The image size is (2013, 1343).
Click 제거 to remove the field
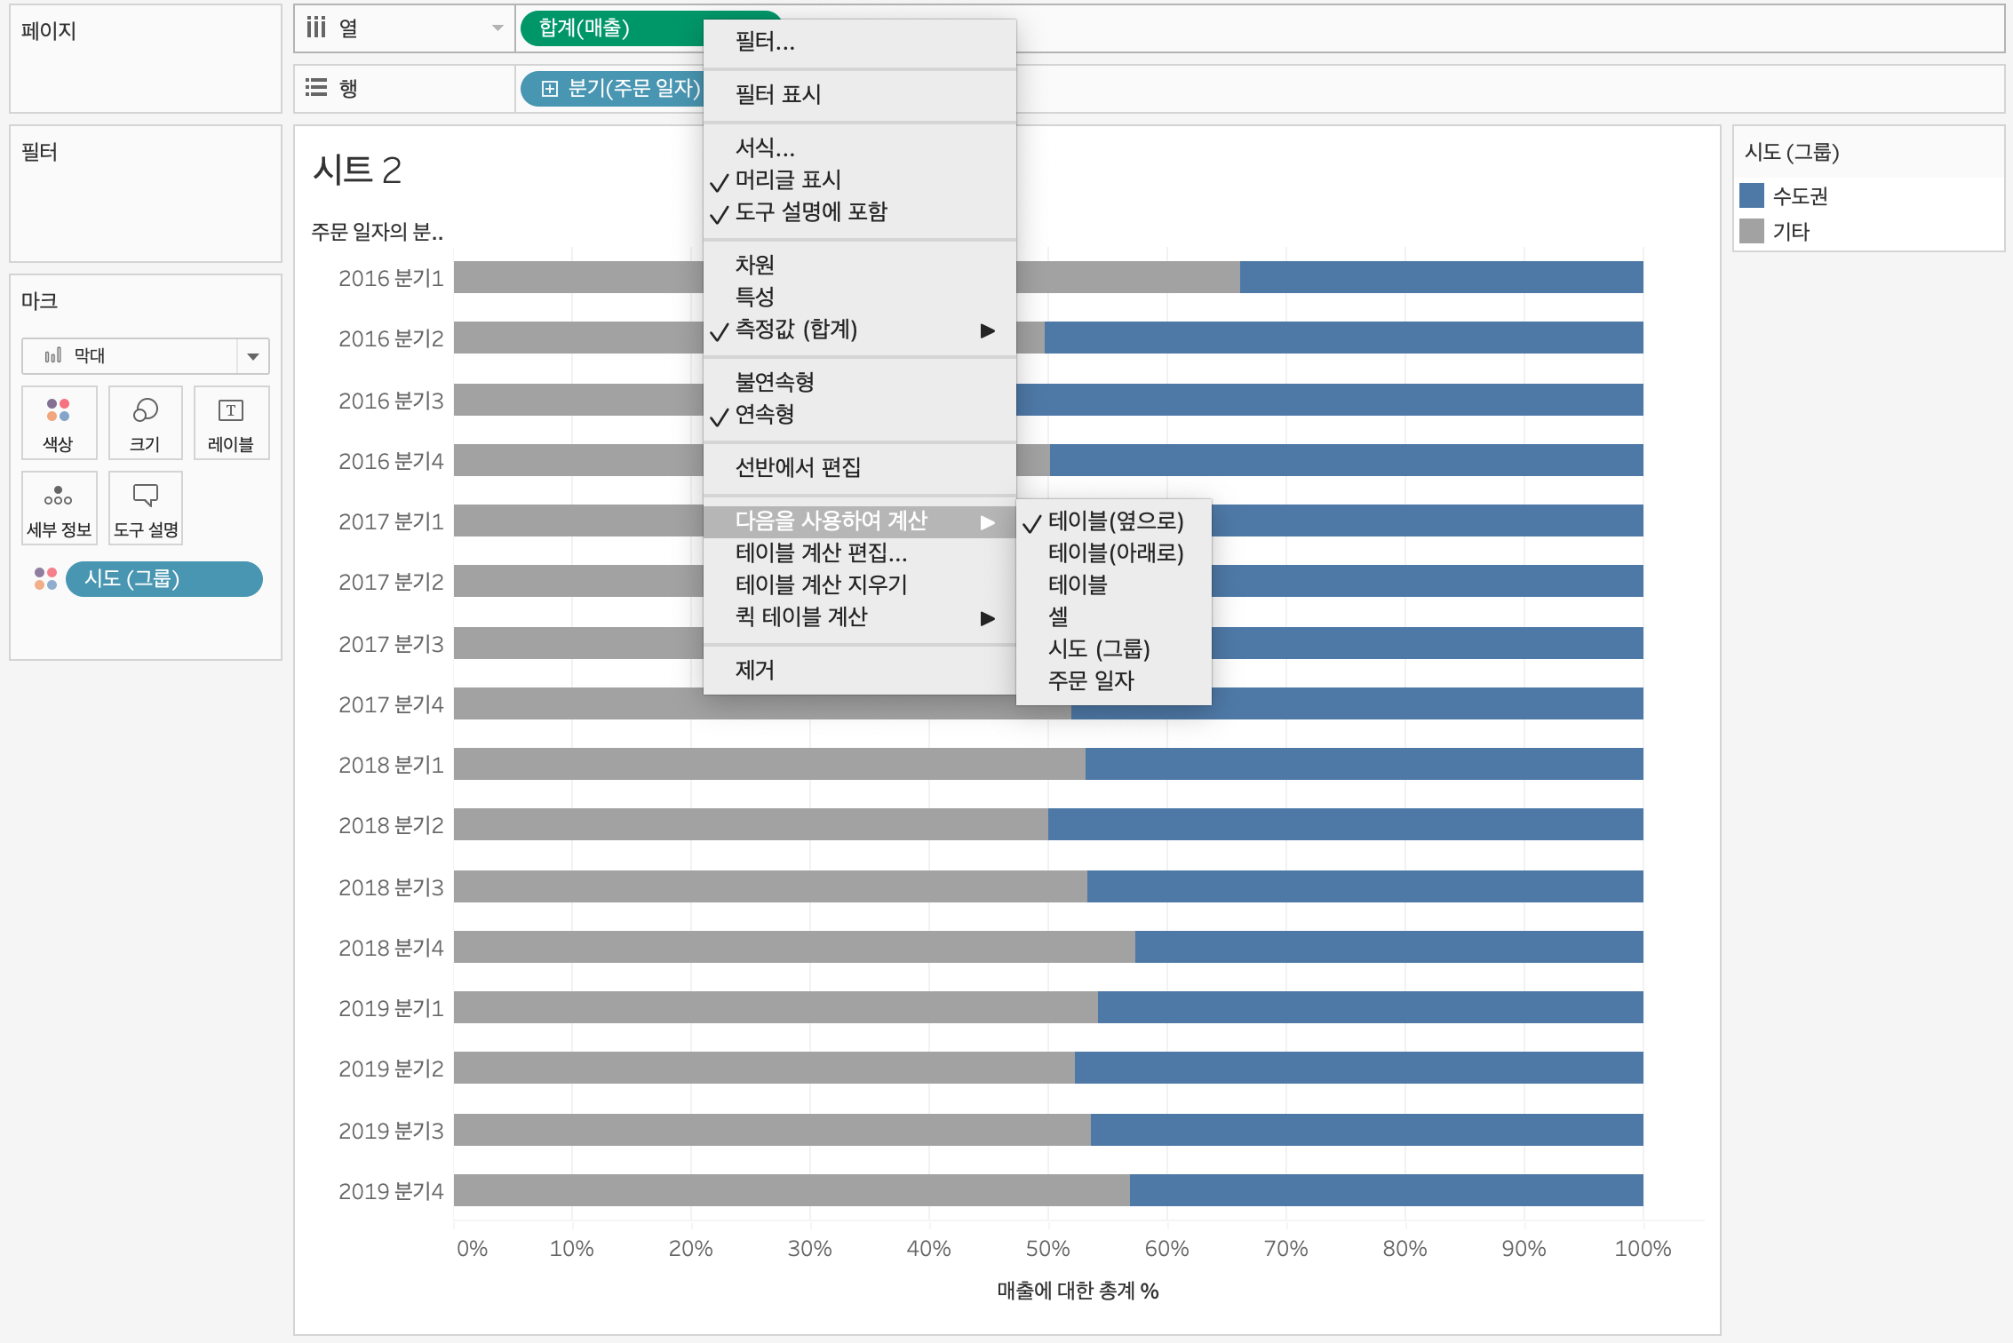[x=754, y=670]
